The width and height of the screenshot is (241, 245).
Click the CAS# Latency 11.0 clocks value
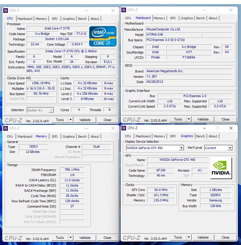tap(72, 180)
